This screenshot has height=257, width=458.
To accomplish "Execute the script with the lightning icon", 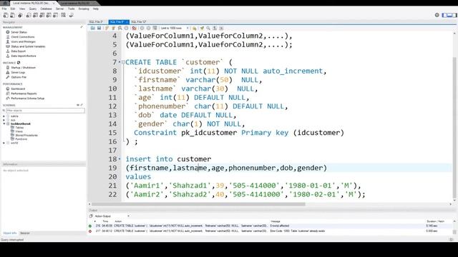I will (x=107, y=29).
